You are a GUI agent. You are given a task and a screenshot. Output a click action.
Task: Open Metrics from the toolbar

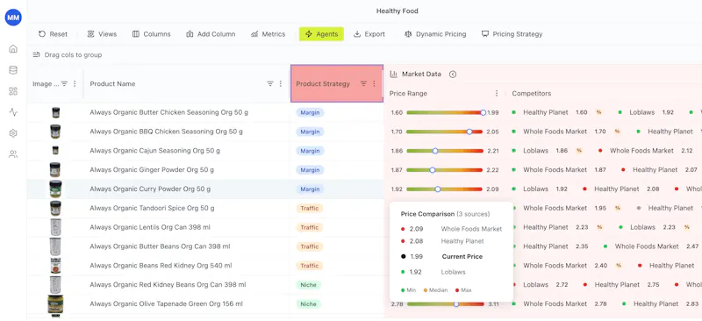click(268, 34)
